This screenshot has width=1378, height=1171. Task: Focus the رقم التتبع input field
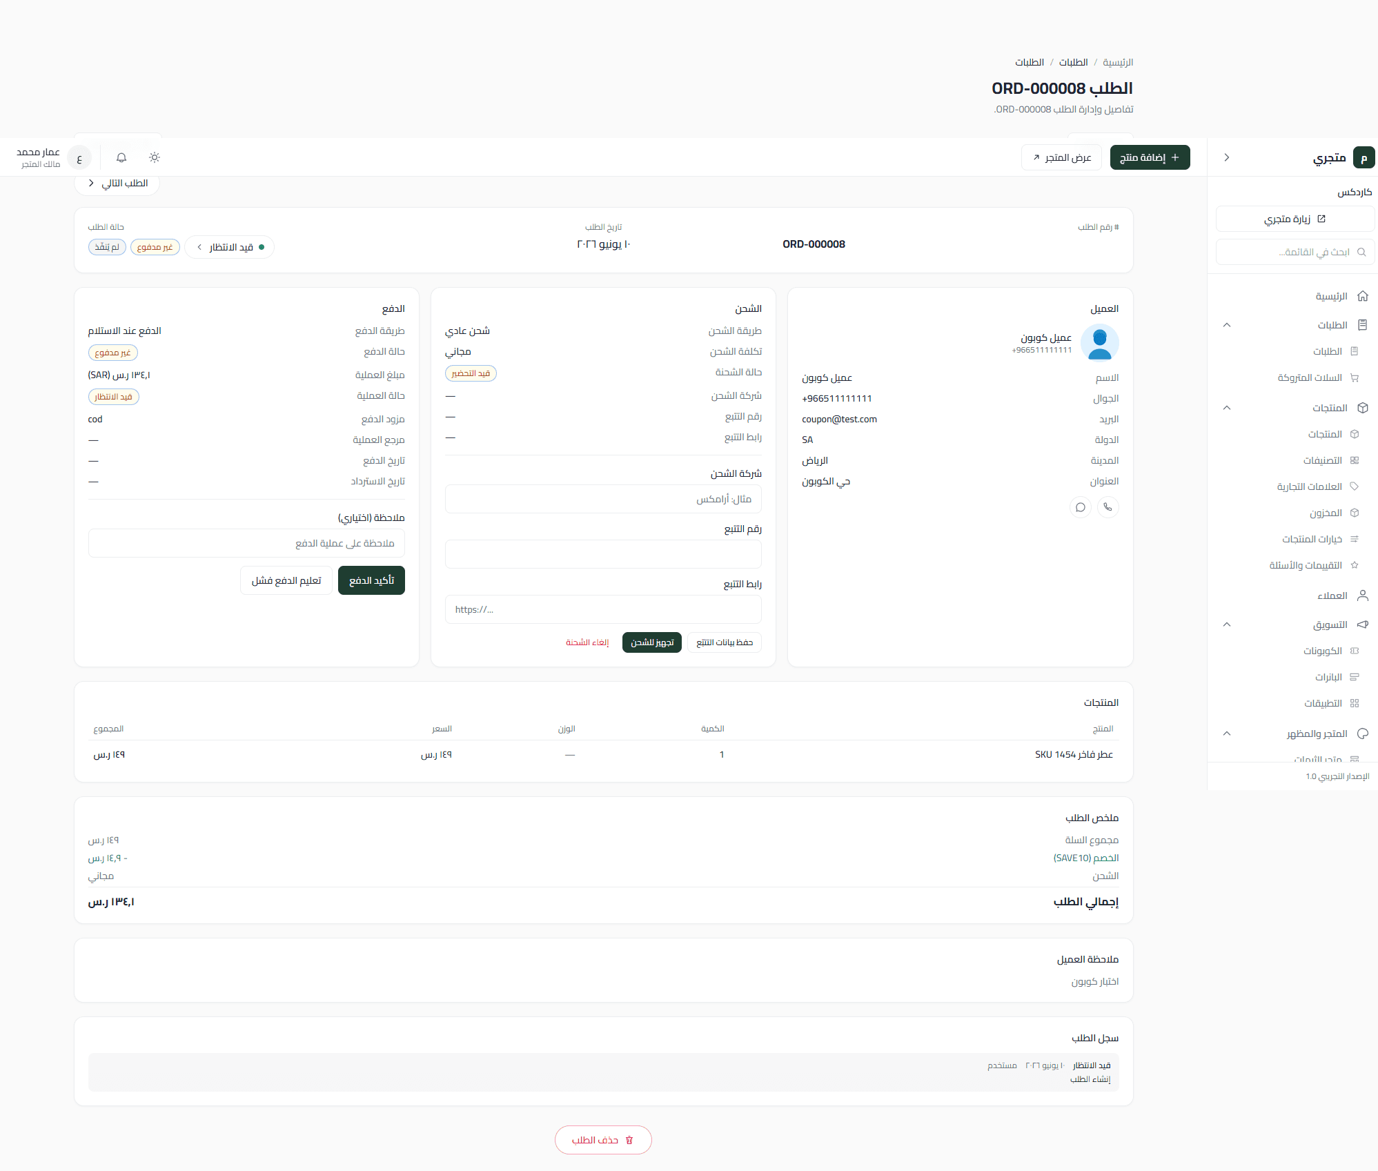tap(603, 554)
